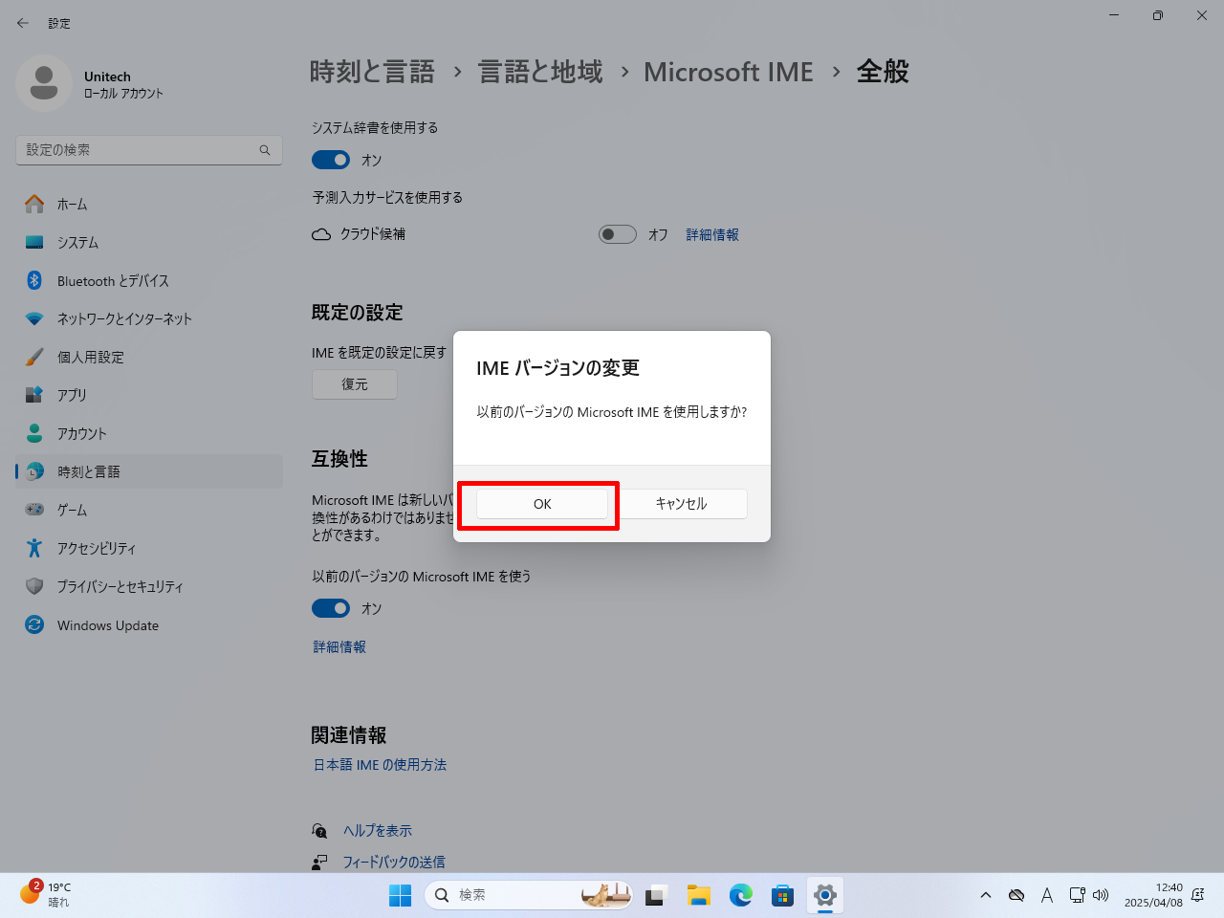1224x918 pixels.
Task: Open the volume speaker tray icon
Action: click(x=1101, y=895)
